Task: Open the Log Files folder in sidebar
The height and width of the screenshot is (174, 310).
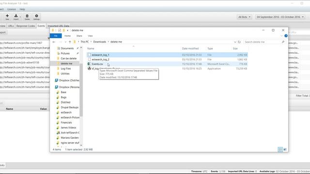Action: pyautogui.click(x=66, y=69)
